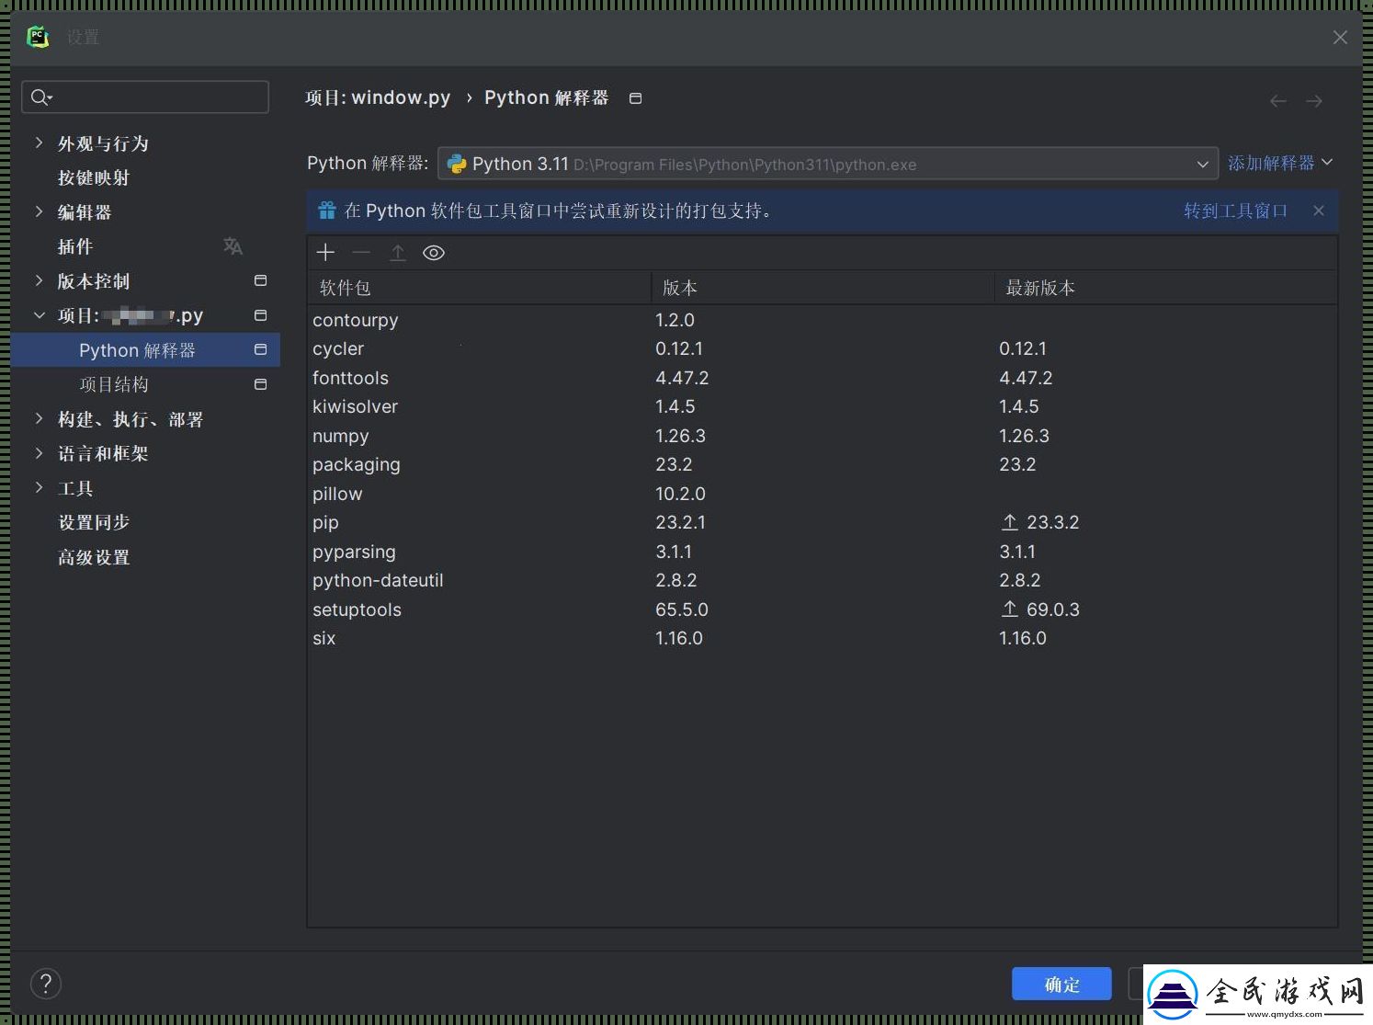
Task: Close the settings dialog window
Action: tap(1340, 37)
